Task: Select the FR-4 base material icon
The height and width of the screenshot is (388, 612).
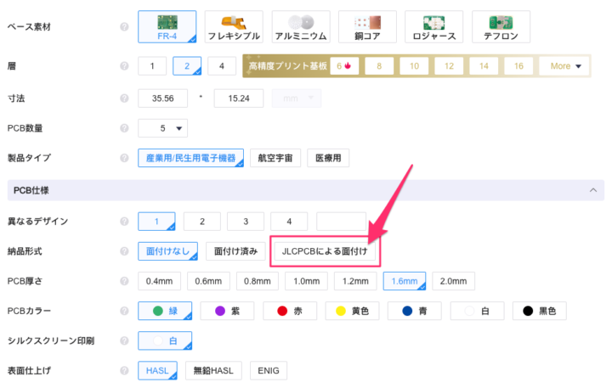Action: (167, 26)
